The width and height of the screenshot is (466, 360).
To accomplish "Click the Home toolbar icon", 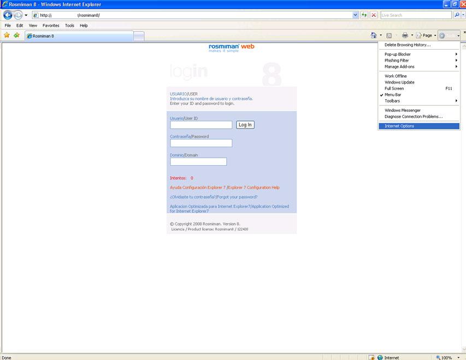I will (374, 35).
